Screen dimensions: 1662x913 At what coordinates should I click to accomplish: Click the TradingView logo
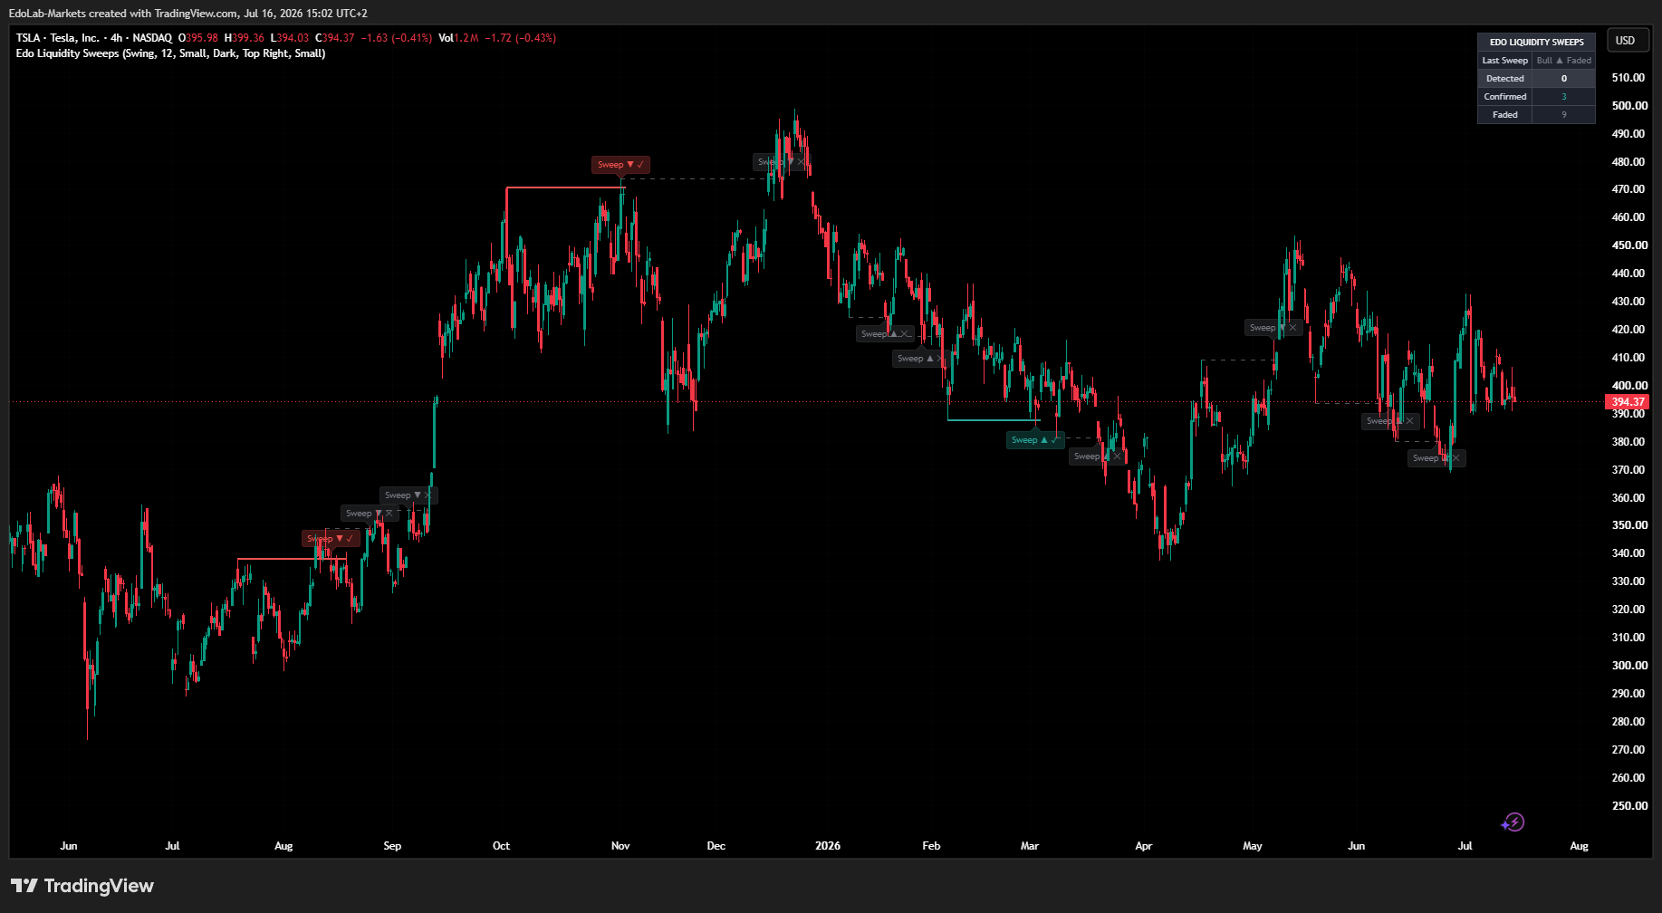pos(82,886)
